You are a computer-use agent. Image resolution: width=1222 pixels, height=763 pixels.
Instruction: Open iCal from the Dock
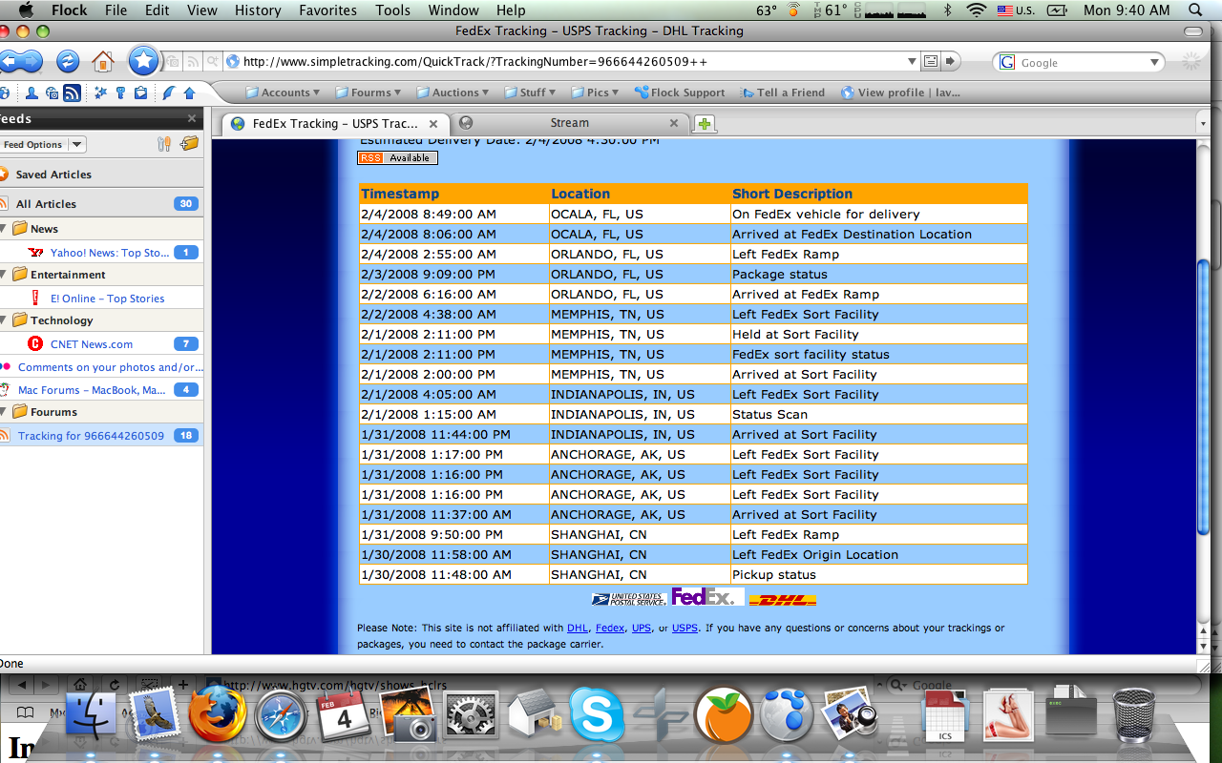coord(344,716)
